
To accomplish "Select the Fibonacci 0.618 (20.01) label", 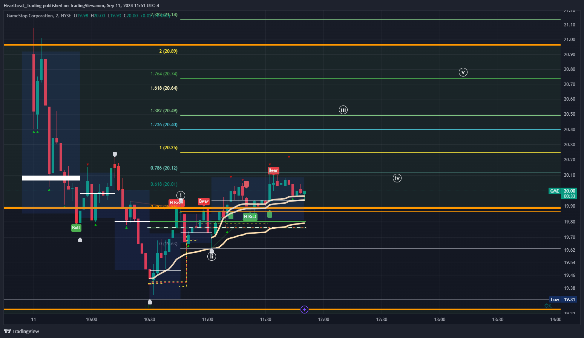I will pos(164,184).
